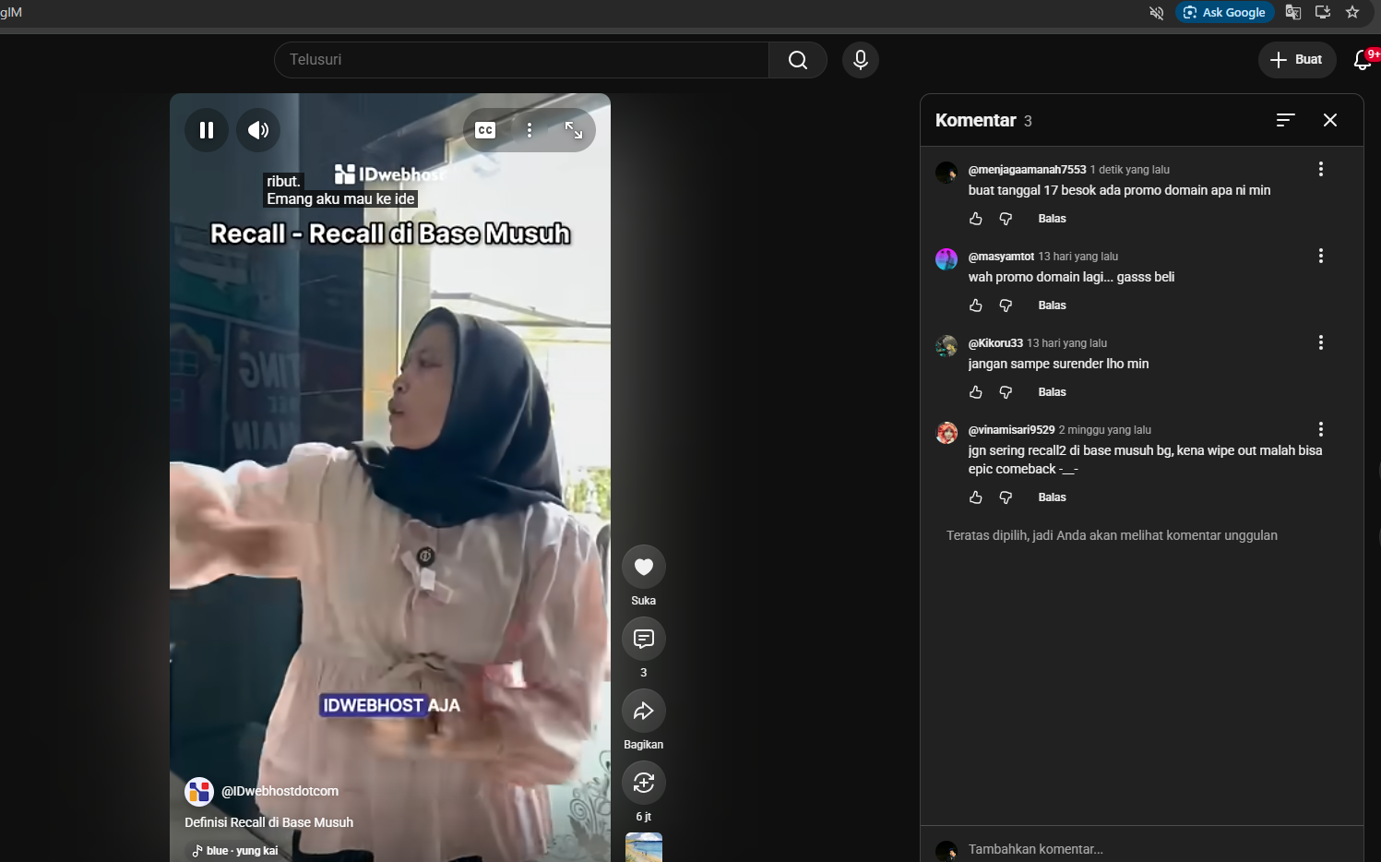Open the comment sort order menu
Image resolution: width=1381 pixels, height=862 pixels.
[1286, 120]
